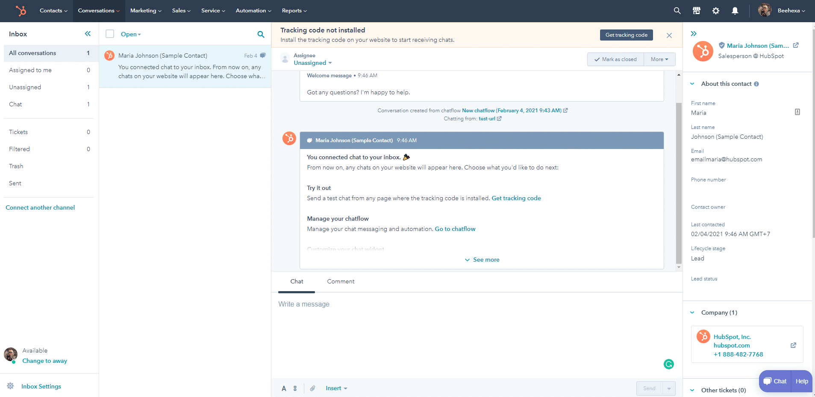Open the Service menu

coord(213,11)
